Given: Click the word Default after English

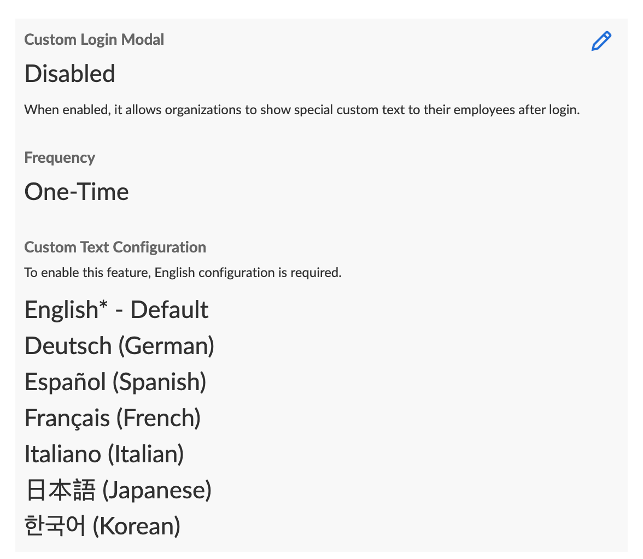Looking at the screenshot, I should pyautogui.click(x=169, y=310).
